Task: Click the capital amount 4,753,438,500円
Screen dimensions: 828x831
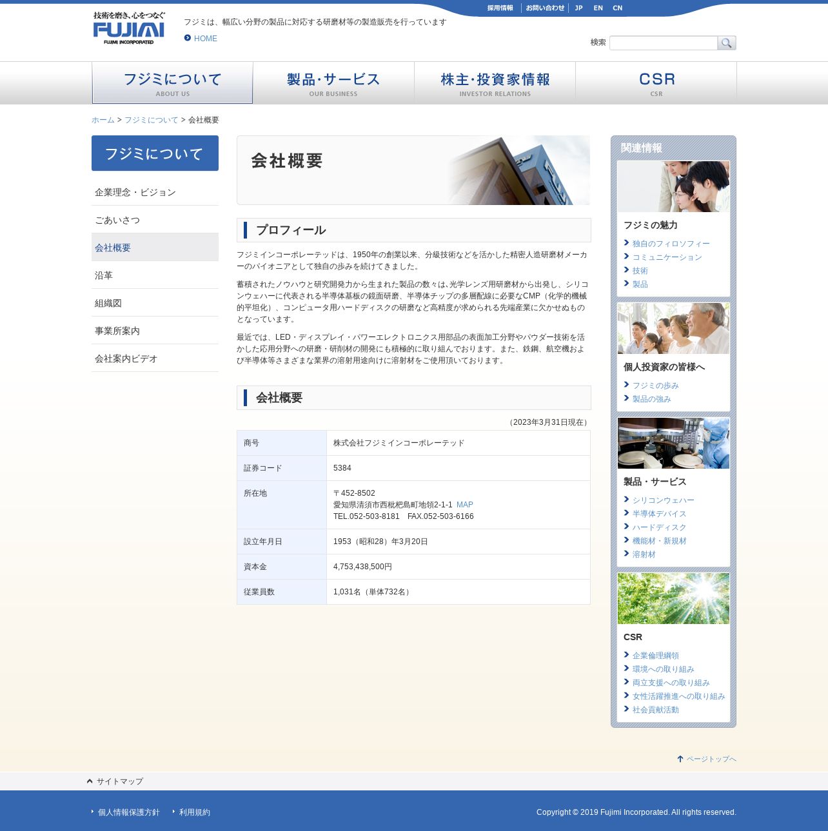Action: point(362,567)
